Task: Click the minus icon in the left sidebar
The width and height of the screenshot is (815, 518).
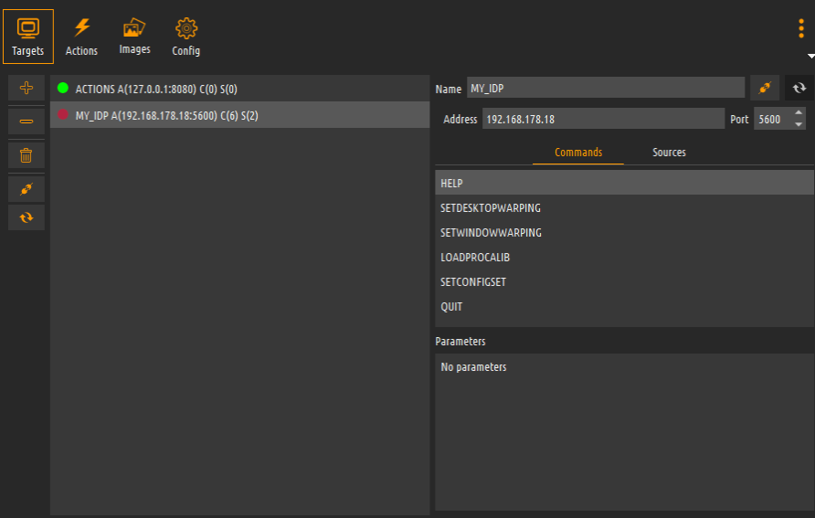Action: coord(26,122)
